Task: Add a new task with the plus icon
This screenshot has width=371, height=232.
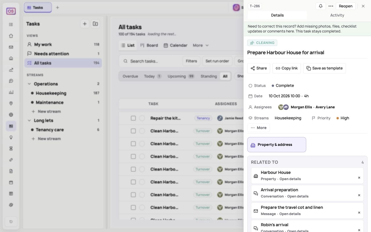Action: coord(85,24)
